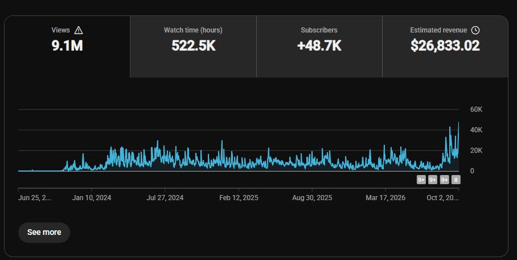Click the $26,833.02 revenue amount
Viewport: 517px width, 260px height.
coord(445,45)
